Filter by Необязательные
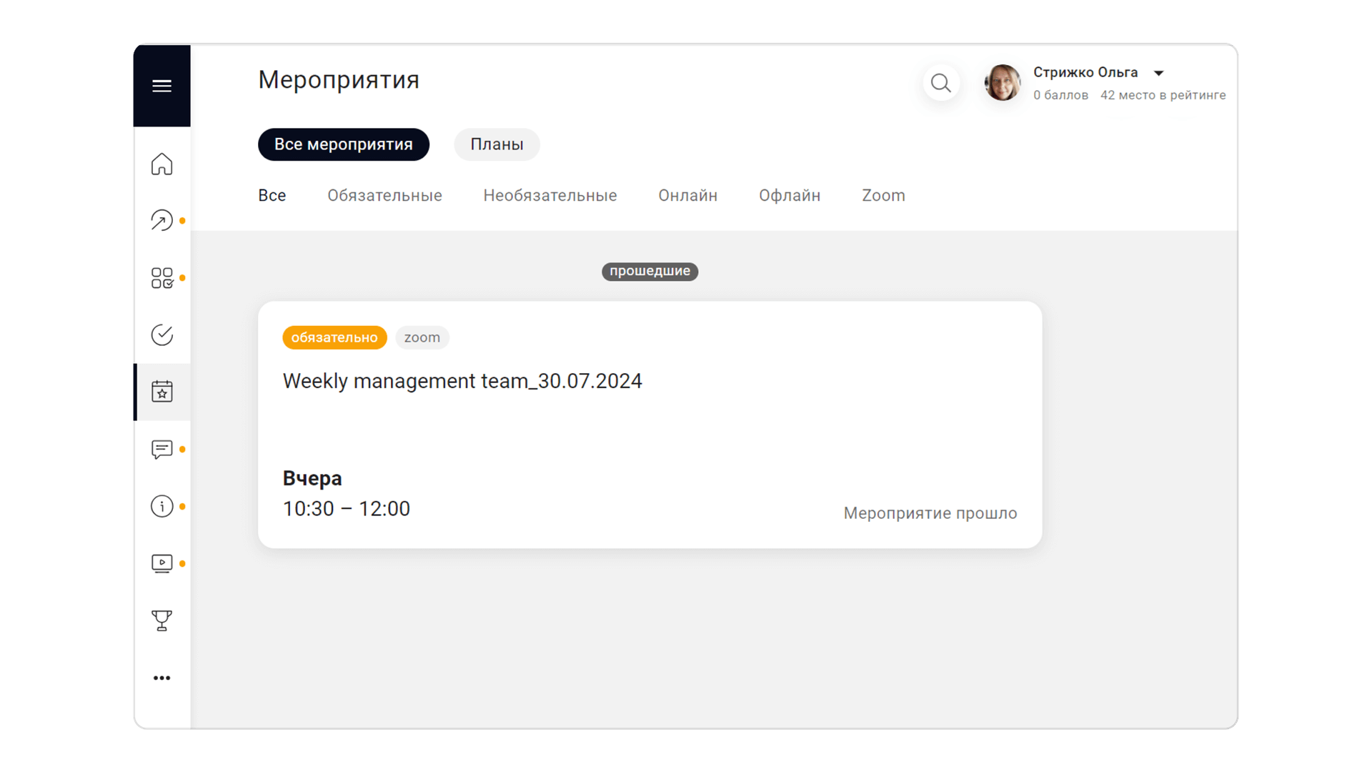Image resolution: width=1372 pixels, height=772 pixels. tap(550, 195)
